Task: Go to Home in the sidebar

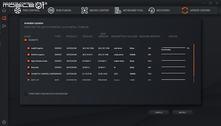Action: pos(4,10)
